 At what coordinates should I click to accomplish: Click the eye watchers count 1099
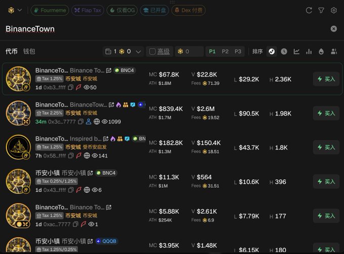(x=111, y=121)
